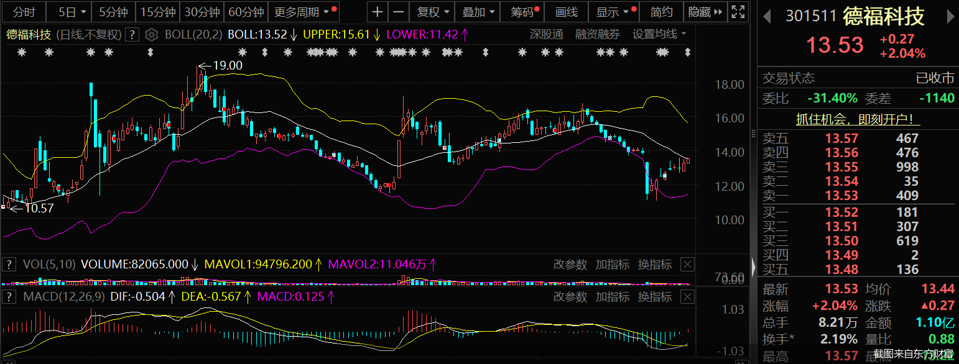Open BOLL indicator settings gear

(x=151, y=35)
